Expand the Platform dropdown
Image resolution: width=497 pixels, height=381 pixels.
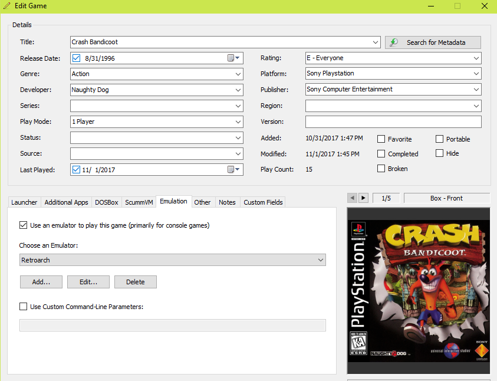pos(476,74)
